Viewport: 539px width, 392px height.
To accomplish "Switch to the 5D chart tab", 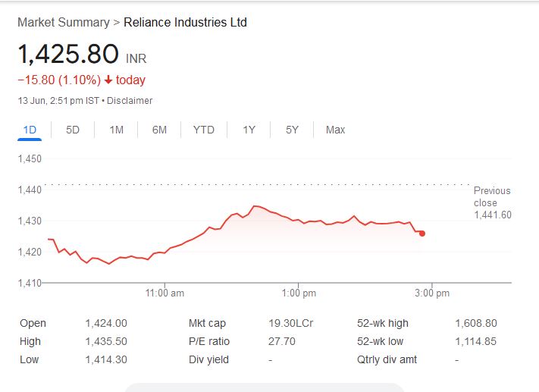I will pos(73,130).
